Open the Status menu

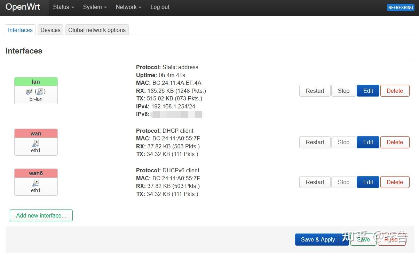(63, 7)
